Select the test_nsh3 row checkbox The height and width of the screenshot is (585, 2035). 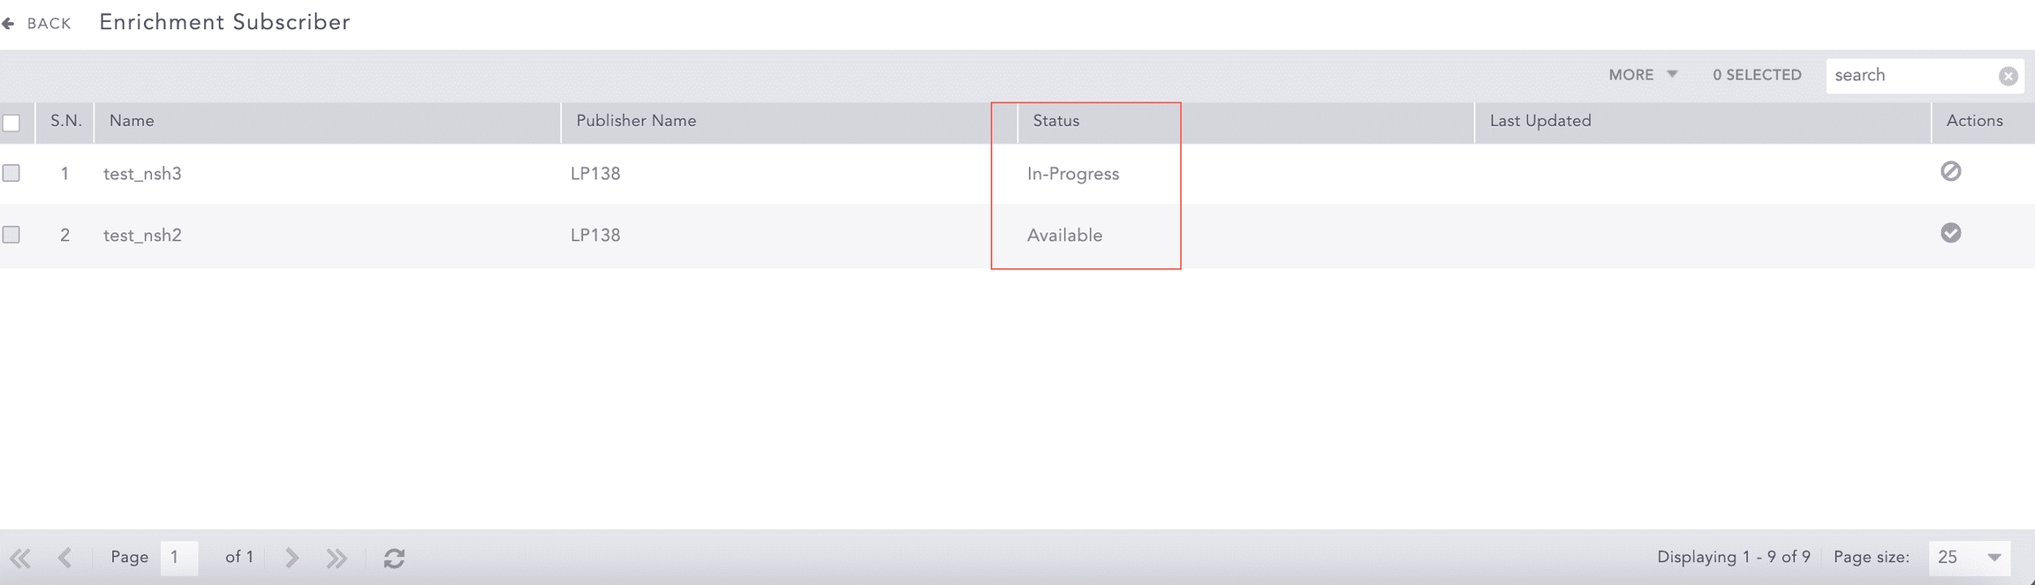[x=11, y=173]
